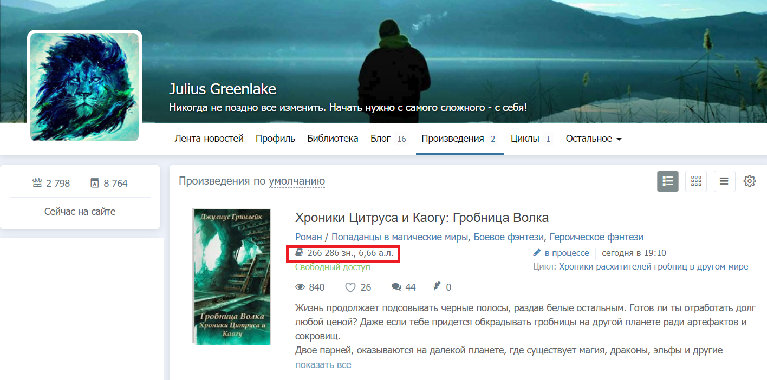Open genre link Боевое фэнтези
Image resolution: width=767 pixels, height=380 pixels.
pos(509,237)
